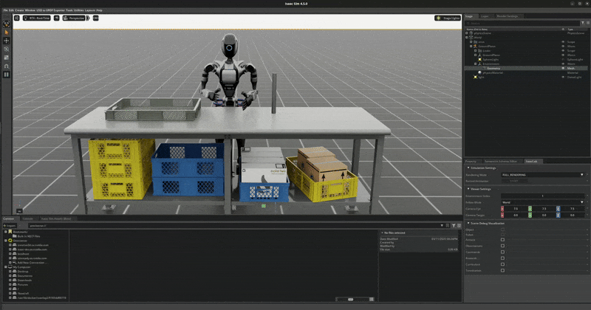Select the arrow selection tool in left toolbar
The image size is (591, 310).
click(7, 32)
